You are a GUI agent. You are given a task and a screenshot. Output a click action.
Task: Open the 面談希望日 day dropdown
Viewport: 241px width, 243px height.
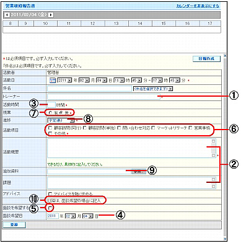(88, 216)
